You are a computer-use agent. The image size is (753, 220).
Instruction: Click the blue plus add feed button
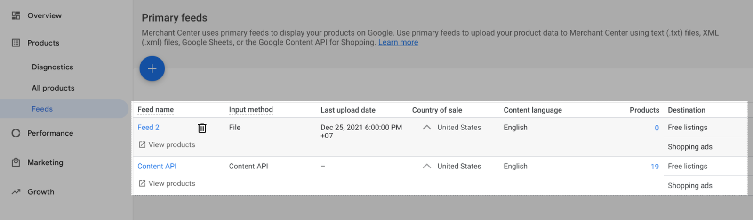point(152,68)
